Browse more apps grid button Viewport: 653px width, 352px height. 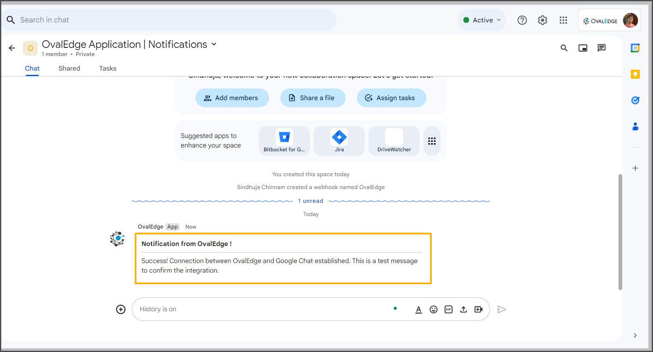(x=432, y=141)
